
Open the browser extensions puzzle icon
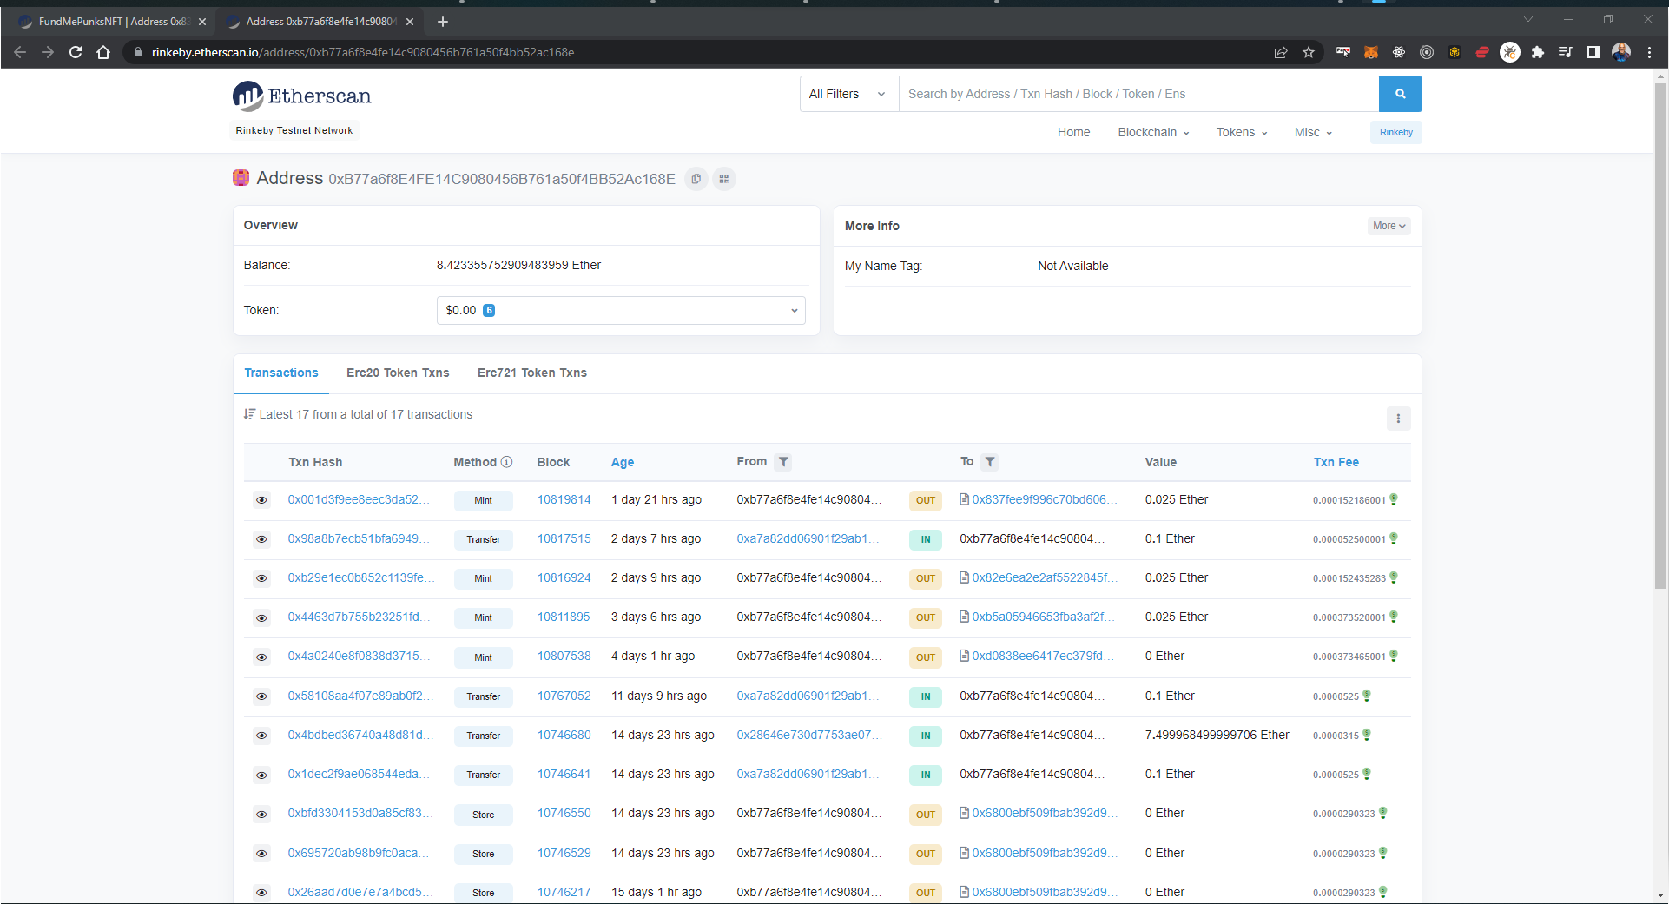tap(1538, 52)
